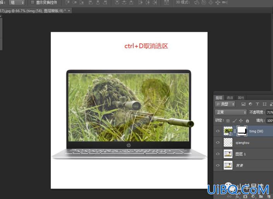Open the 正常 blend mode dropdown
This screenshot has width=273, height=199.
tap(231, 112)
